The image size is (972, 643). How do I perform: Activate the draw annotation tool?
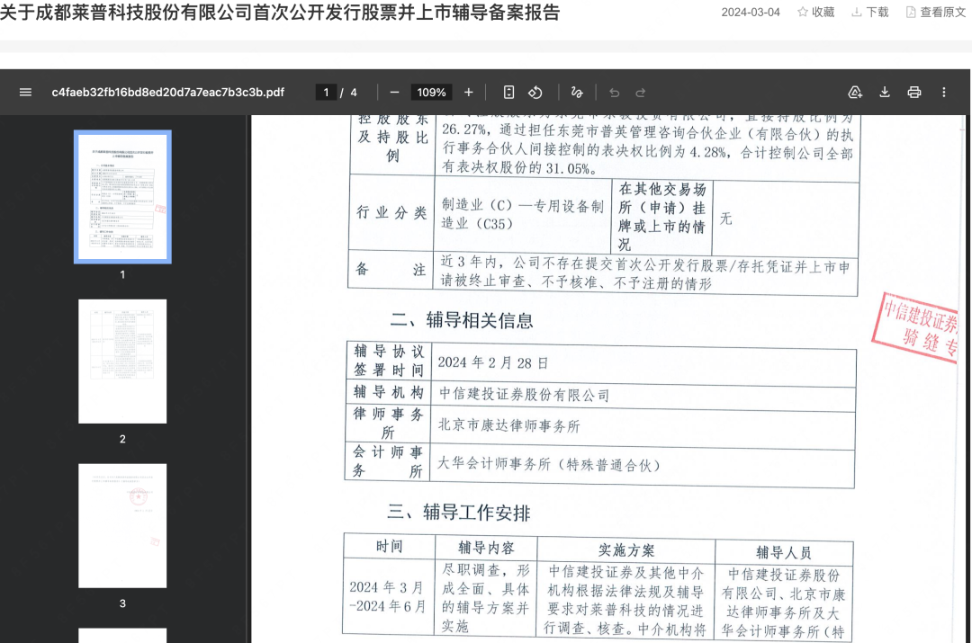coord(577,93)
